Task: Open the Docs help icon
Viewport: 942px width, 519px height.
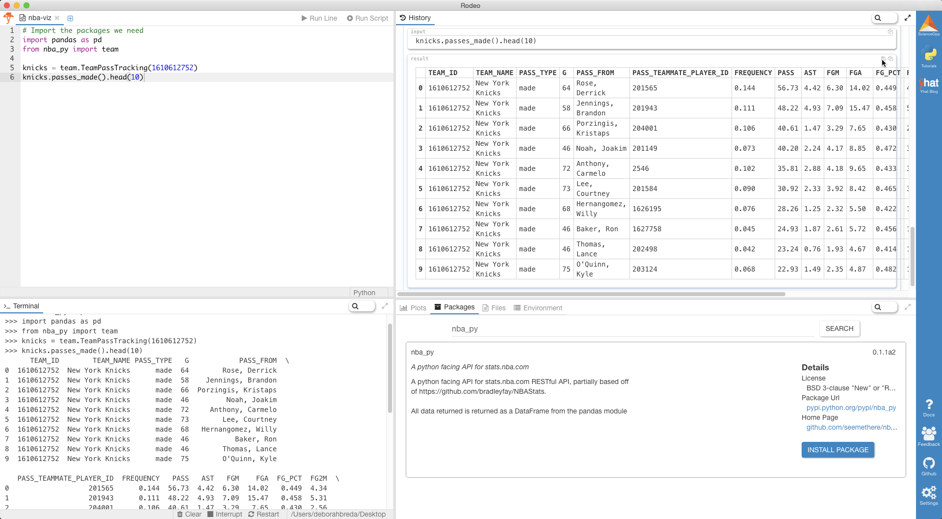Action: click(x=929, y=408)
